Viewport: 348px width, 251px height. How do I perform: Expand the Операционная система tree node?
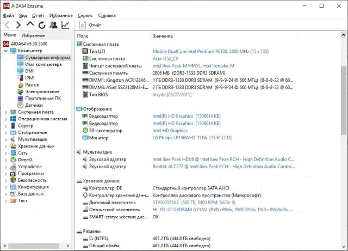pyautogui.click(x=6, y=119)
